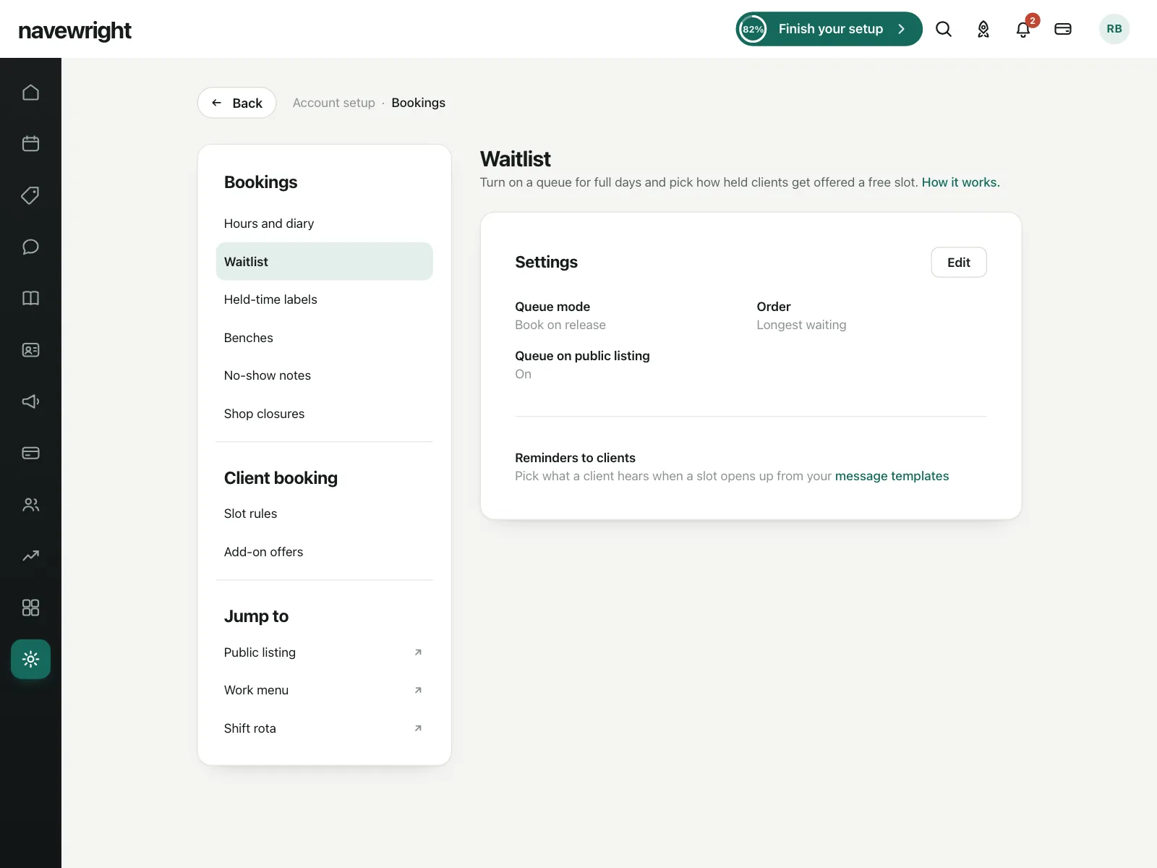Image resolution: width=1157 pixels, height=868 pixels.
Task: Open the contact card icon in sidebar
Action: click(30, 350)
